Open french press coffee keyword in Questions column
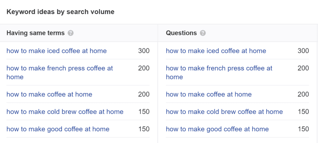318x143 pixels. (219, 72)
